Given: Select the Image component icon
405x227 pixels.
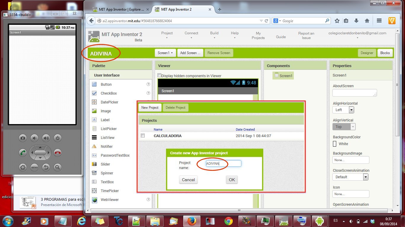Looking at the screenshot, I should [x=94, y=111].
